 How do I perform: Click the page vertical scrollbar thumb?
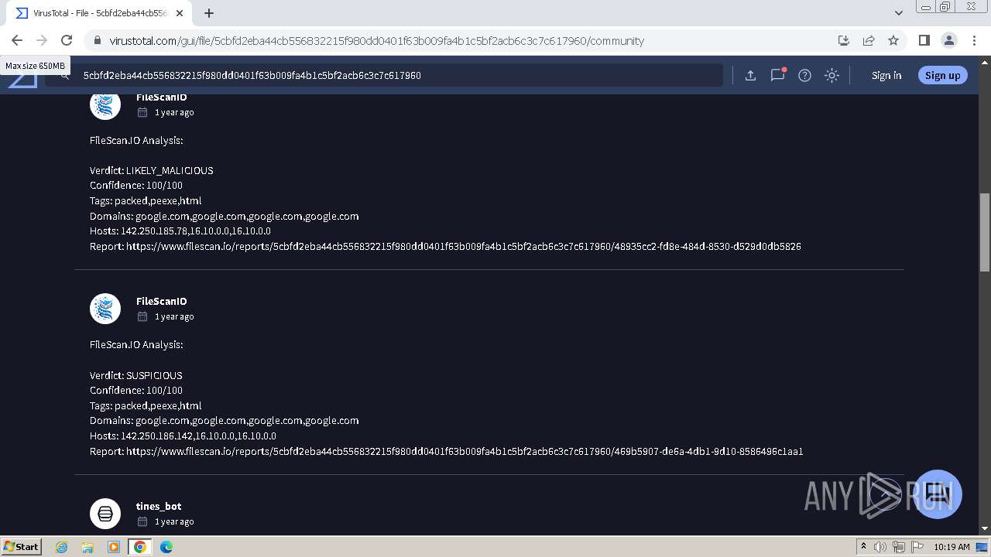(x=985, y=232)
